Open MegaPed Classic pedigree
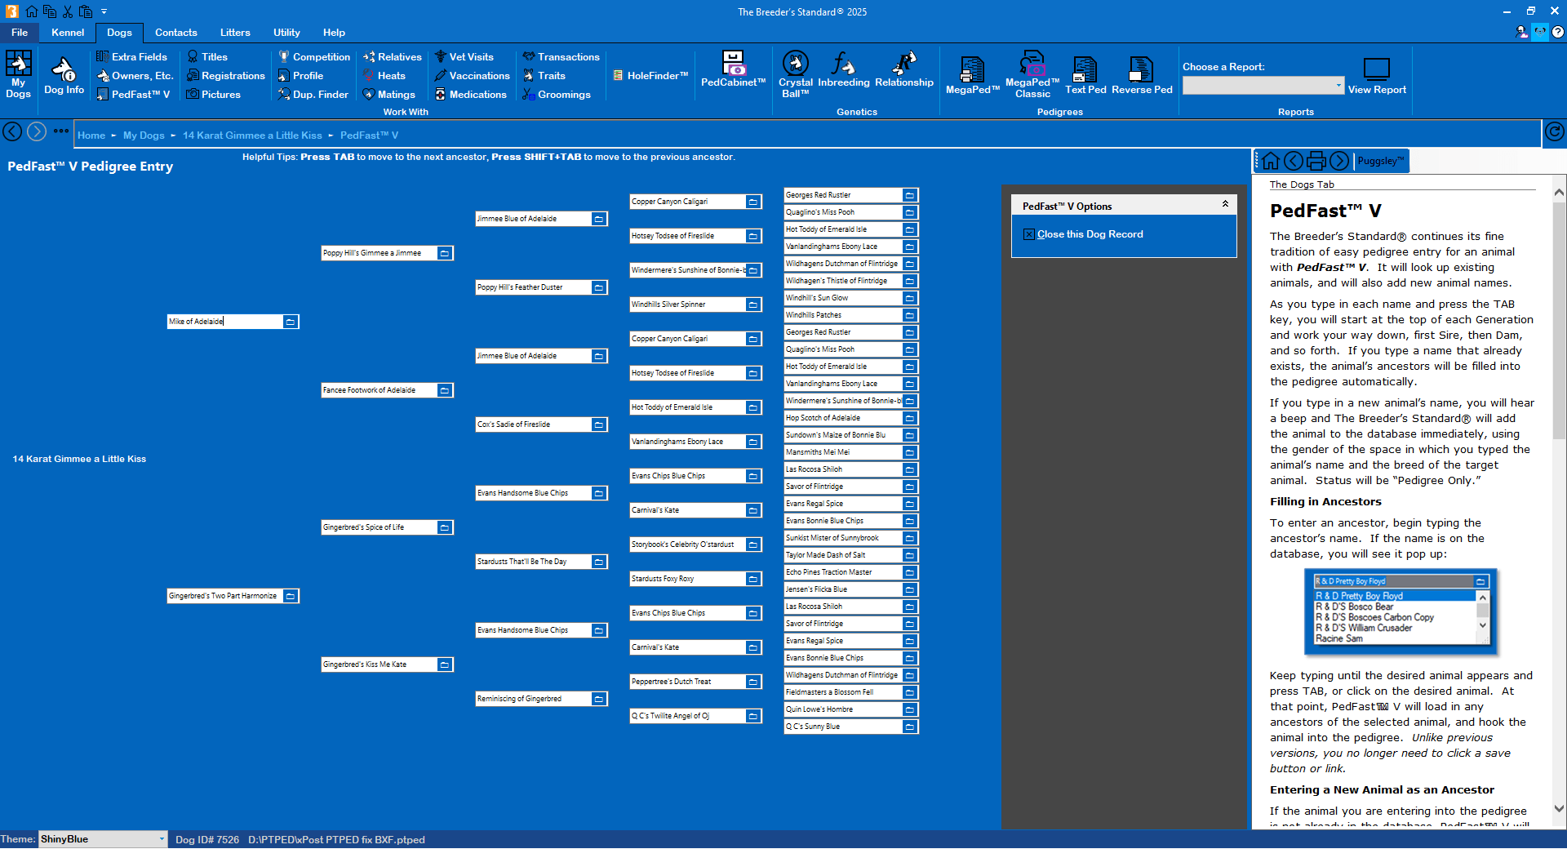Viewport: 1567px width, 849px height. (x=1031, y=75)
